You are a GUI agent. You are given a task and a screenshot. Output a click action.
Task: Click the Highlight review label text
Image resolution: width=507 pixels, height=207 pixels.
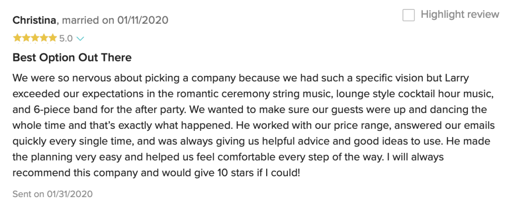(459, 14)
